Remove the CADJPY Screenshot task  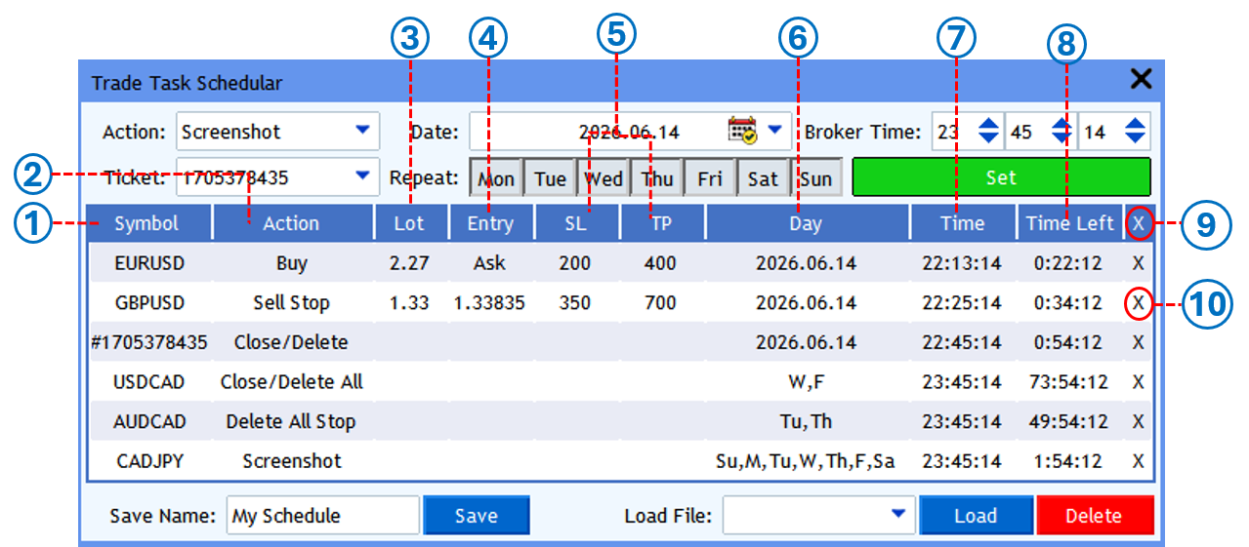pos(1138,461)
